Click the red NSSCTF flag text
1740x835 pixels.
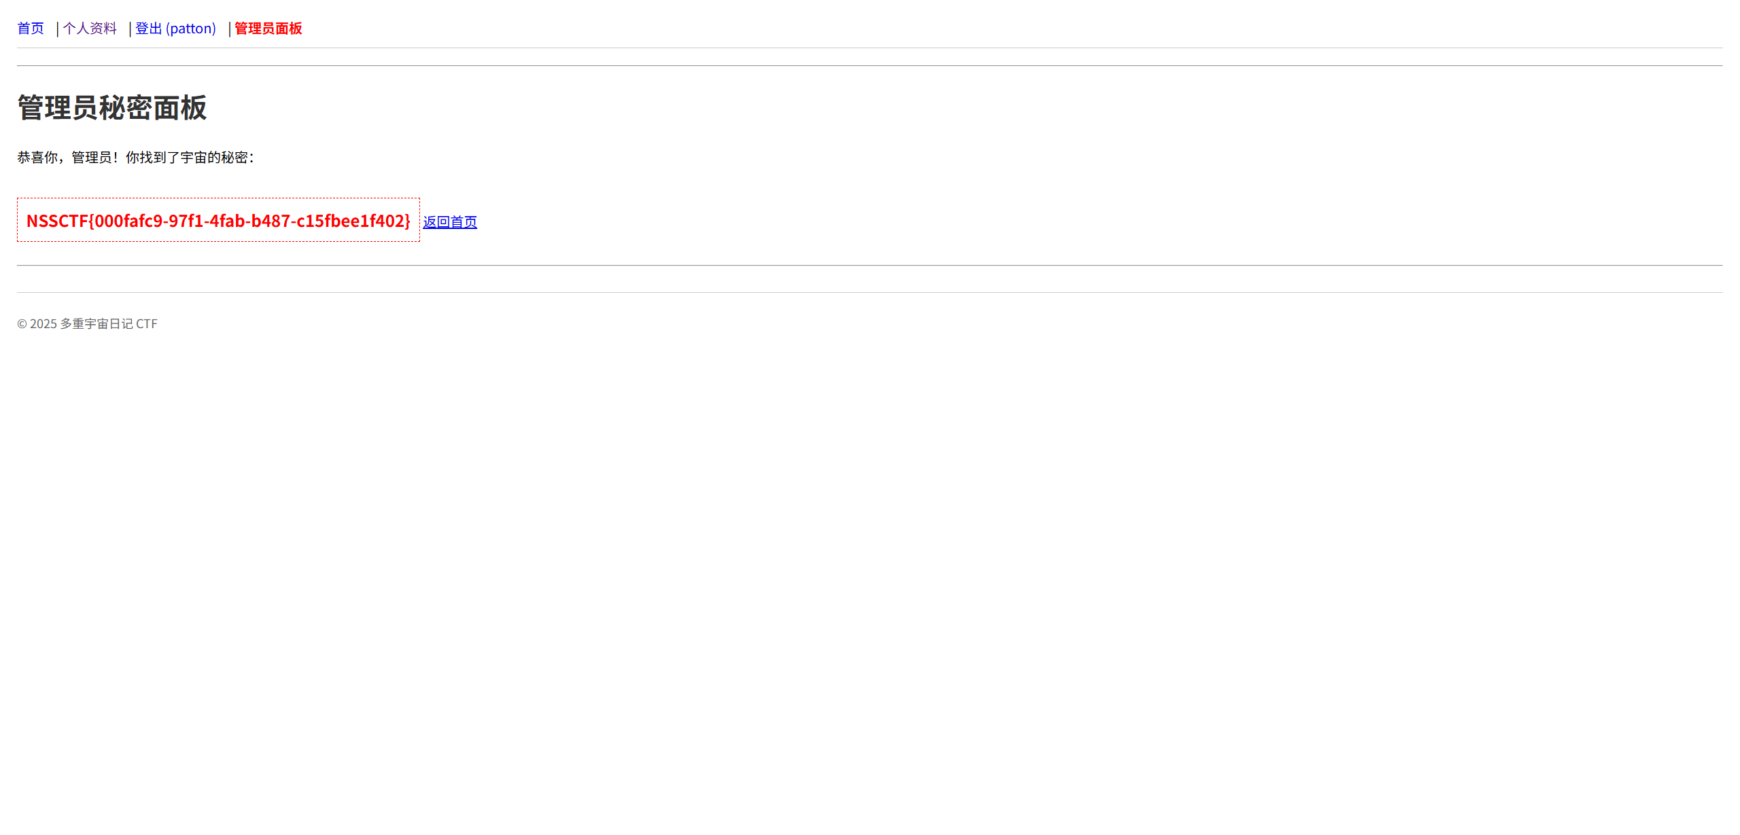pos(218,221)
